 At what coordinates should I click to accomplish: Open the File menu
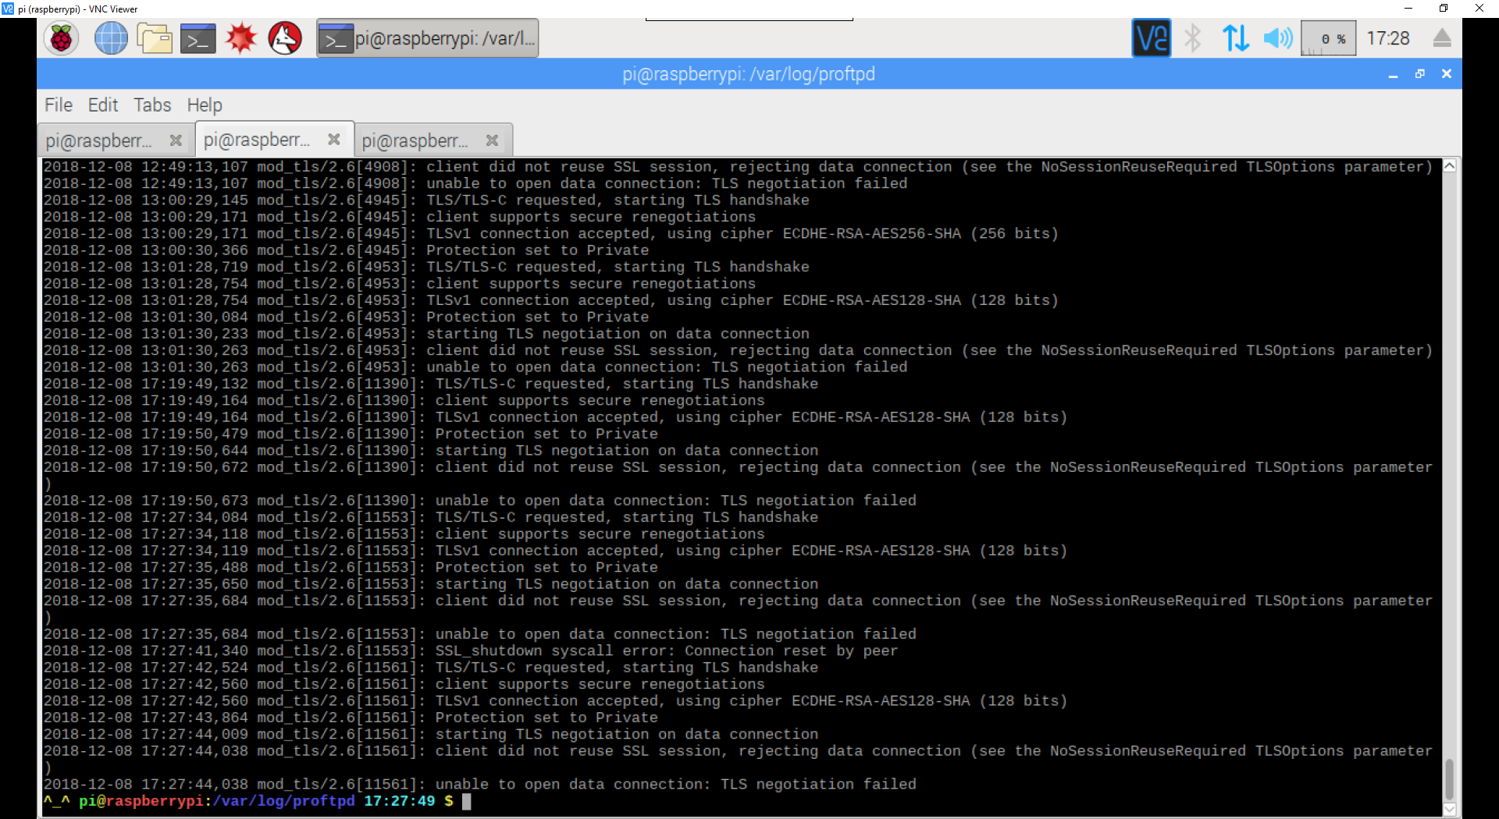59,105
